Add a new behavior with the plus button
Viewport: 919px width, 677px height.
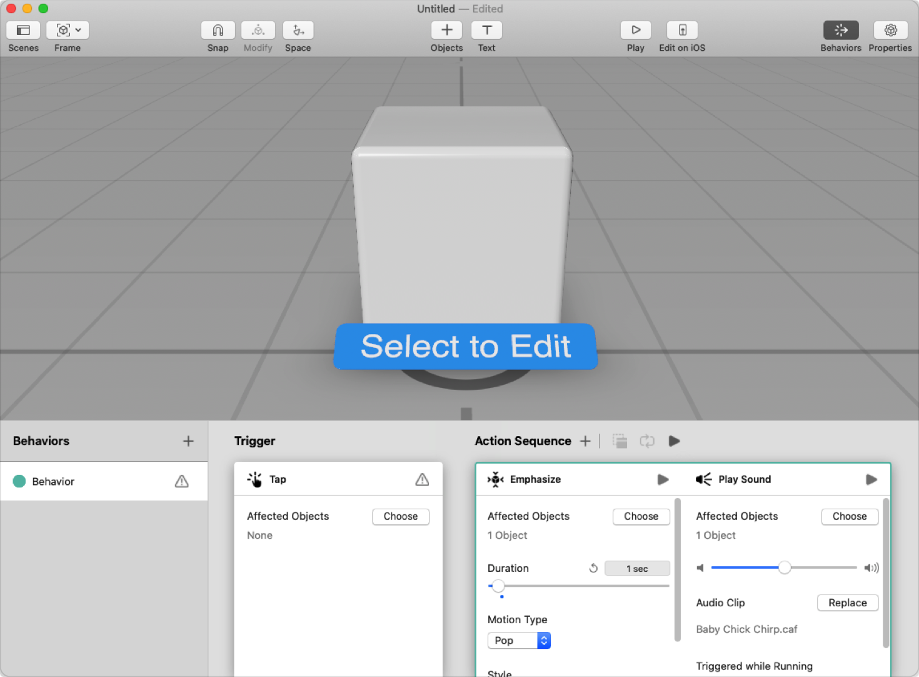pos(188,440)
